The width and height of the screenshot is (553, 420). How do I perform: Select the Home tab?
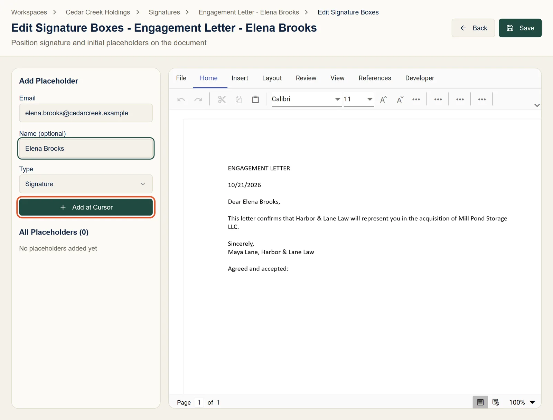tap(209, 78)
